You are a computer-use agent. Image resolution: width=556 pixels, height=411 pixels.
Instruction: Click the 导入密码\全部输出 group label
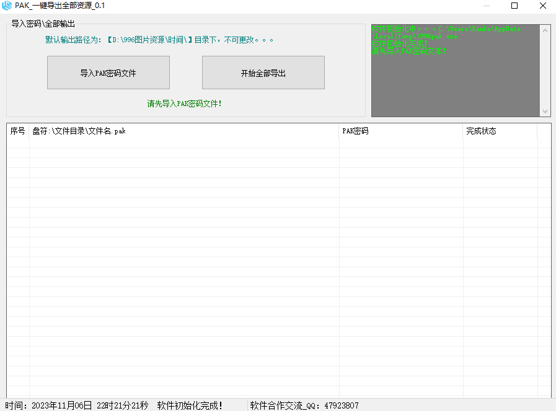click(43, 24)
